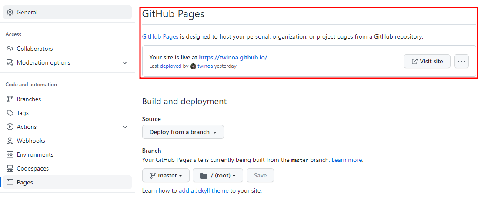
Task: Click the external-link icon on Visit site
Action: [x=414, y=61]
